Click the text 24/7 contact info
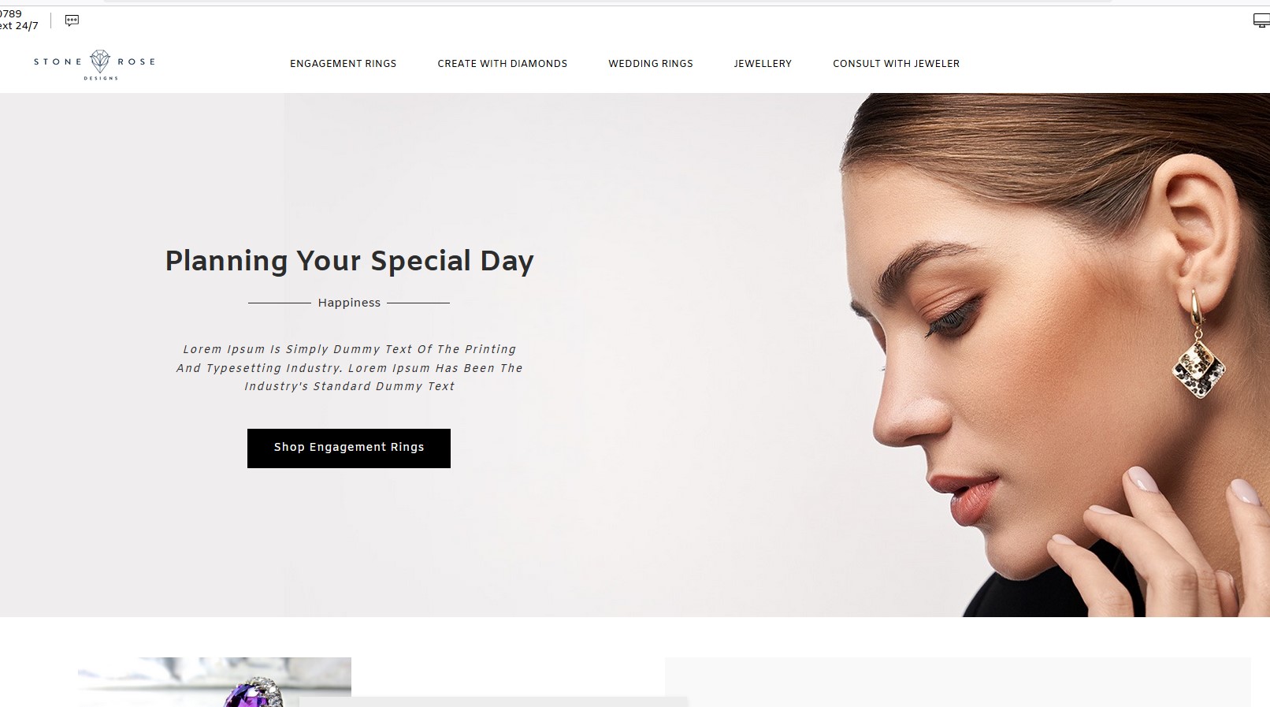The image size is (1270, 707). tap(19, 26)
